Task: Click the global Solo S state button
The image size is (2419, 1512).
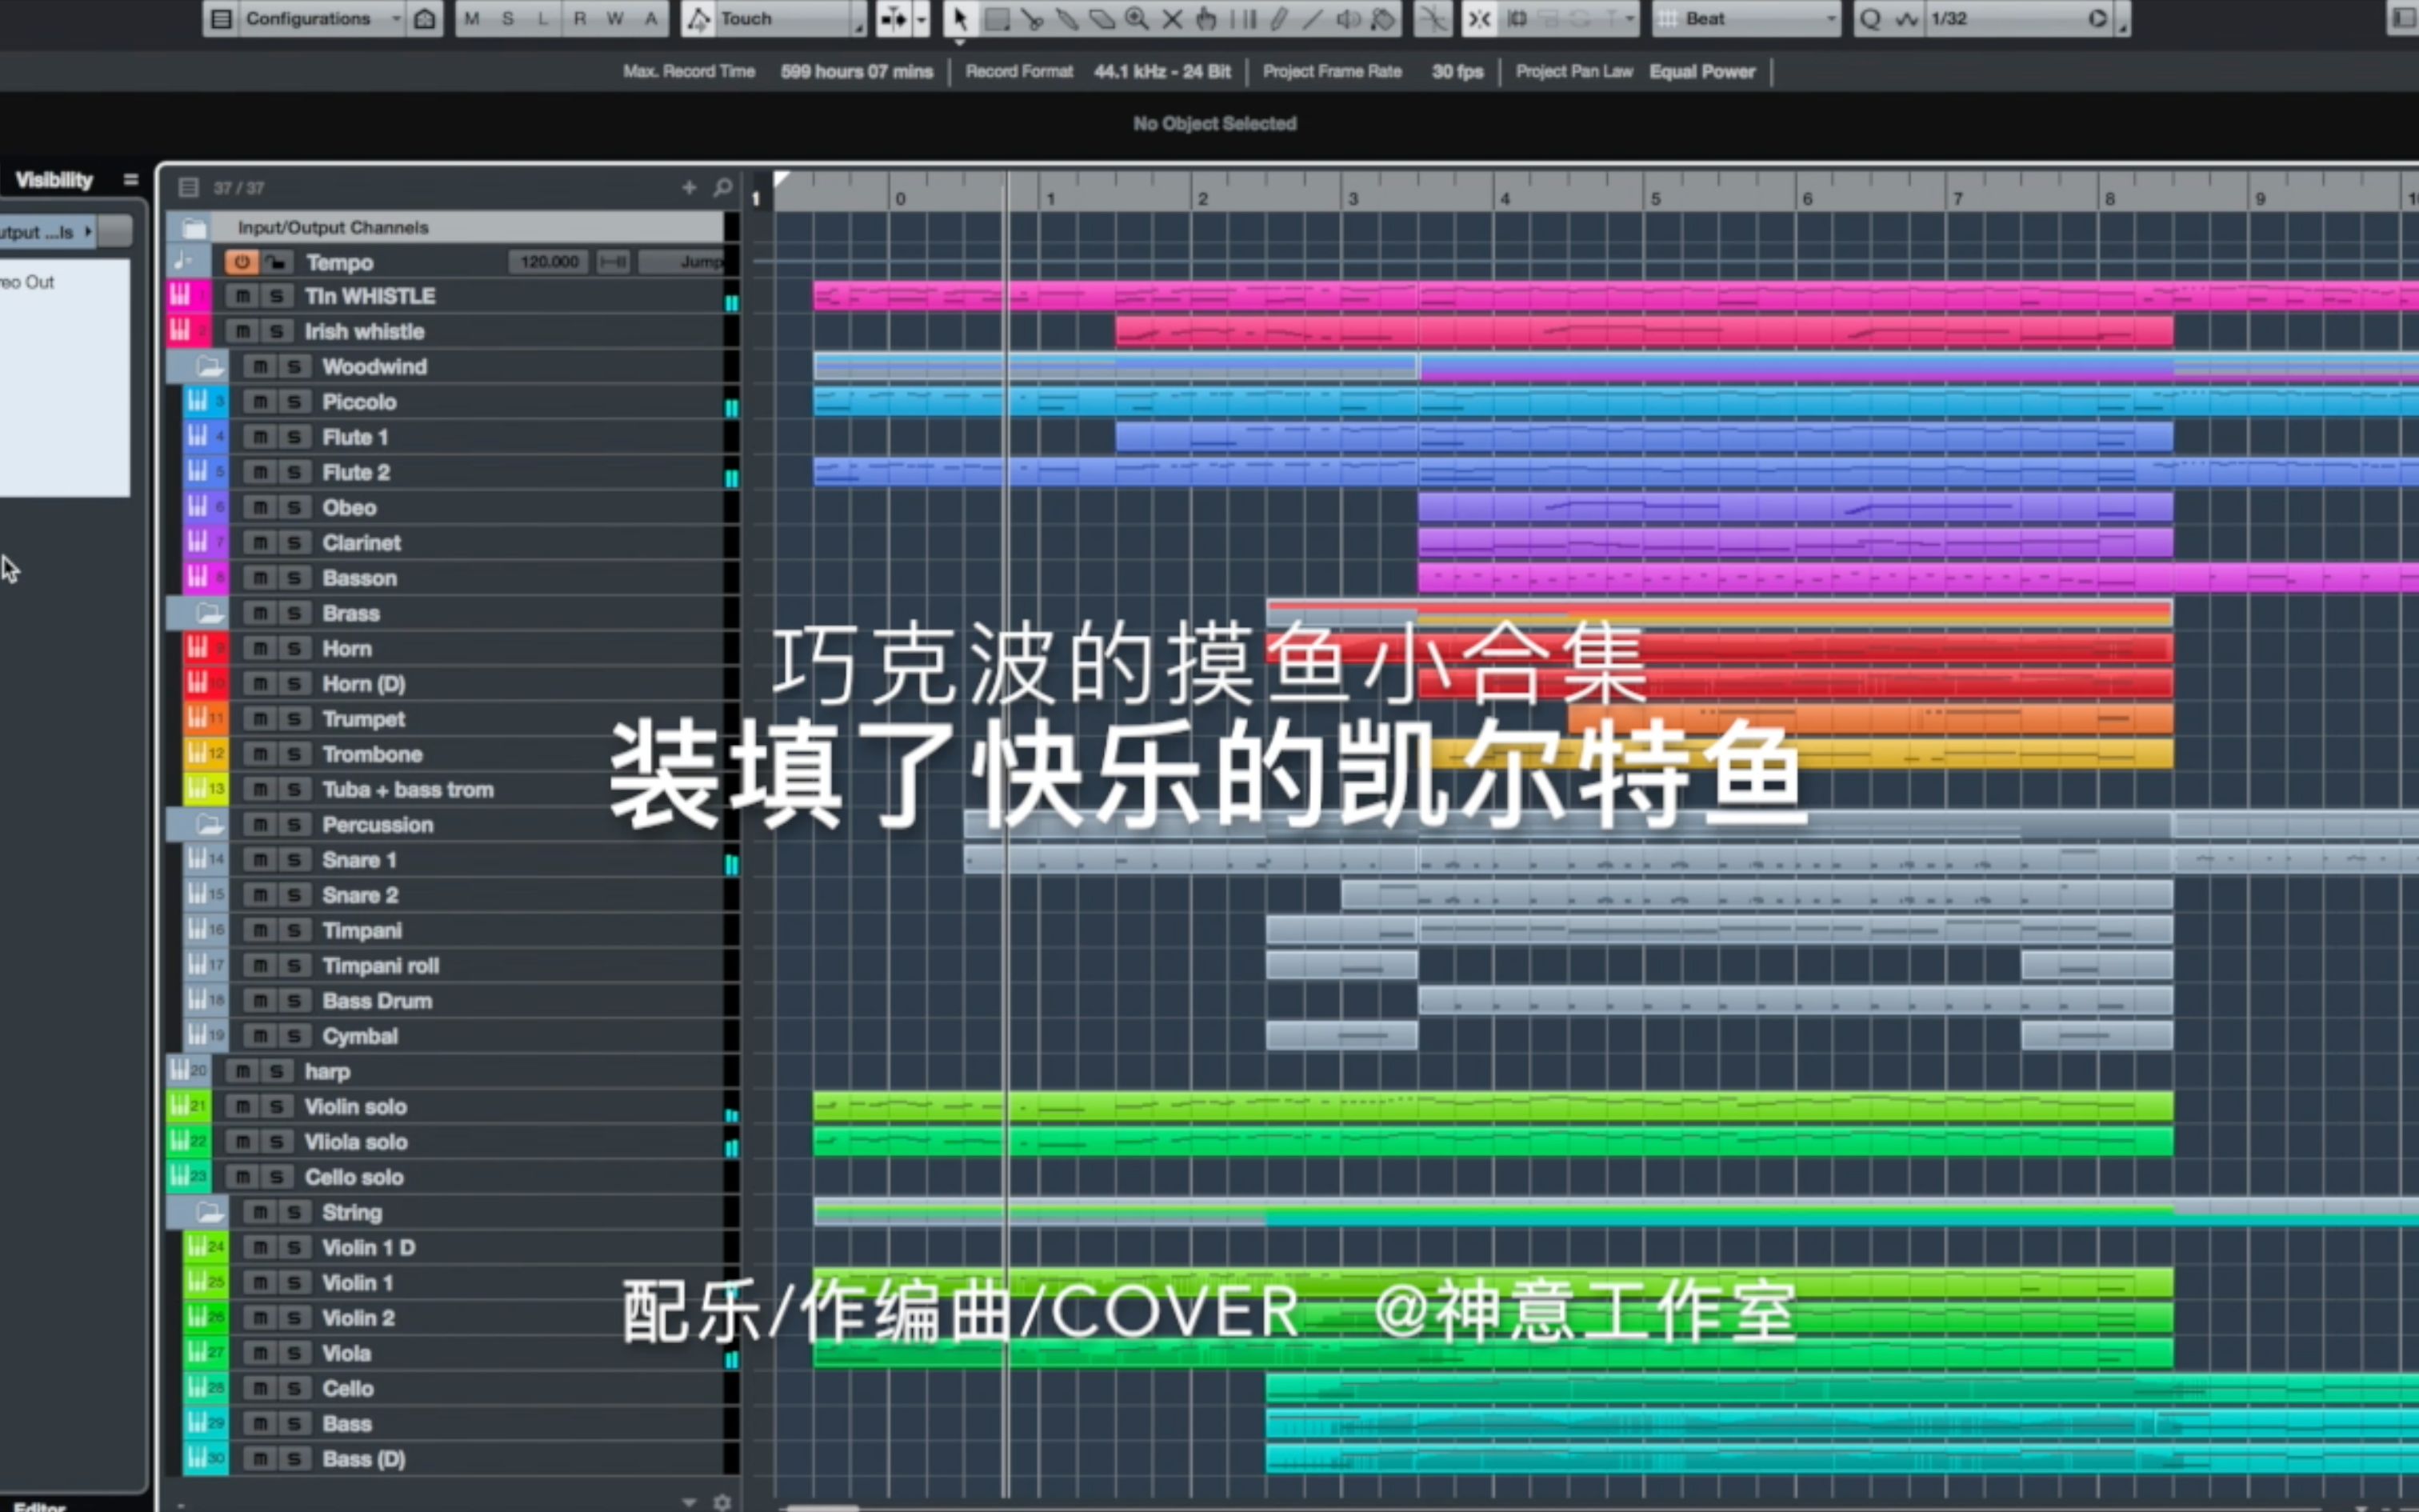Action: pyautogui.click(x=508, y=18)
